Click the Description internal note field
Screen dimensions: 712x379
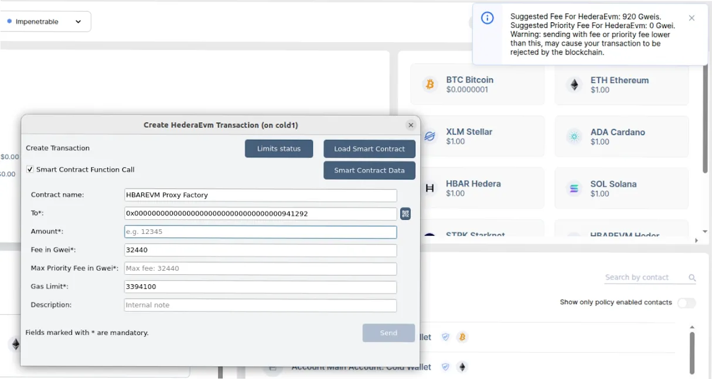pyautogui.click(x=261, y=305)
